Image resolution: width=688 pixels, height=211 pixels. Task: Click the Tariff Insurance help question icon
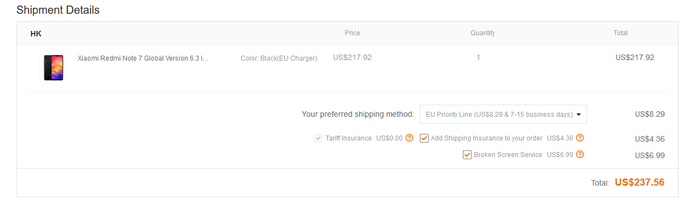[409, 138]
